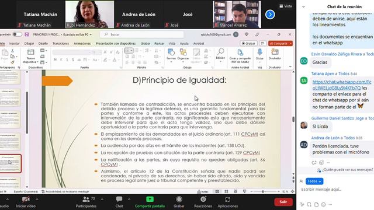This screenshot has width=374, height=210.
Task: Collapse the chat panel chevron
Action: pyautogui.click(x=303, y=7)
